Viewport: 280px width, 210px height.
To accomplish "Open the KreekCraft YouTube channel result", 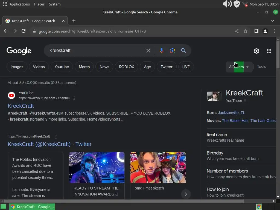I will click(x=21, y=106).
